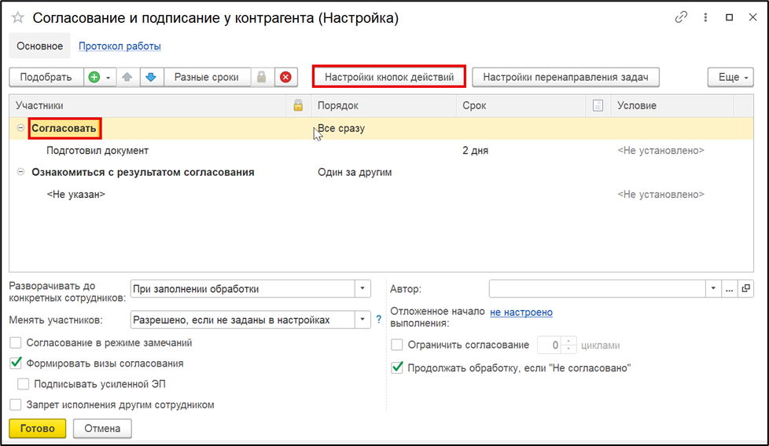The width and height of the screenshot is (769, 446).
Task: Open the Еще menu
Action: point(730,77)
